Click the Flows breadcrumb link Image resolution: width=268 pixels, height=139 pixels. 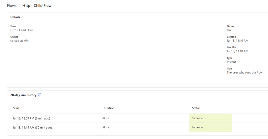[12, 5]
